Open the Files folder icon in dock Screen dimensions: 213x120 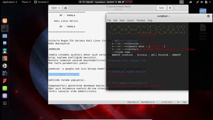pyautogui.click(x=5, y=36)
